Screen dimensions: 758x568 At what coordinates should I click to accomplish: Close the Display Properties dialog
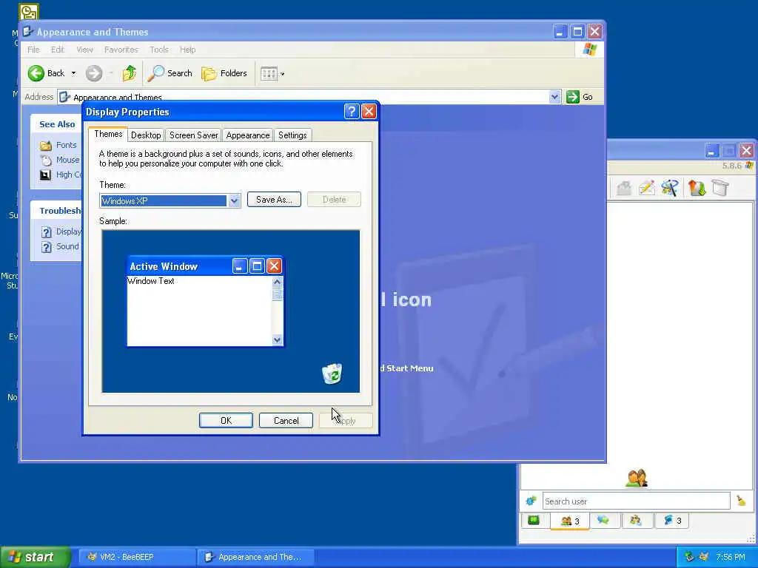pos(369,112)
